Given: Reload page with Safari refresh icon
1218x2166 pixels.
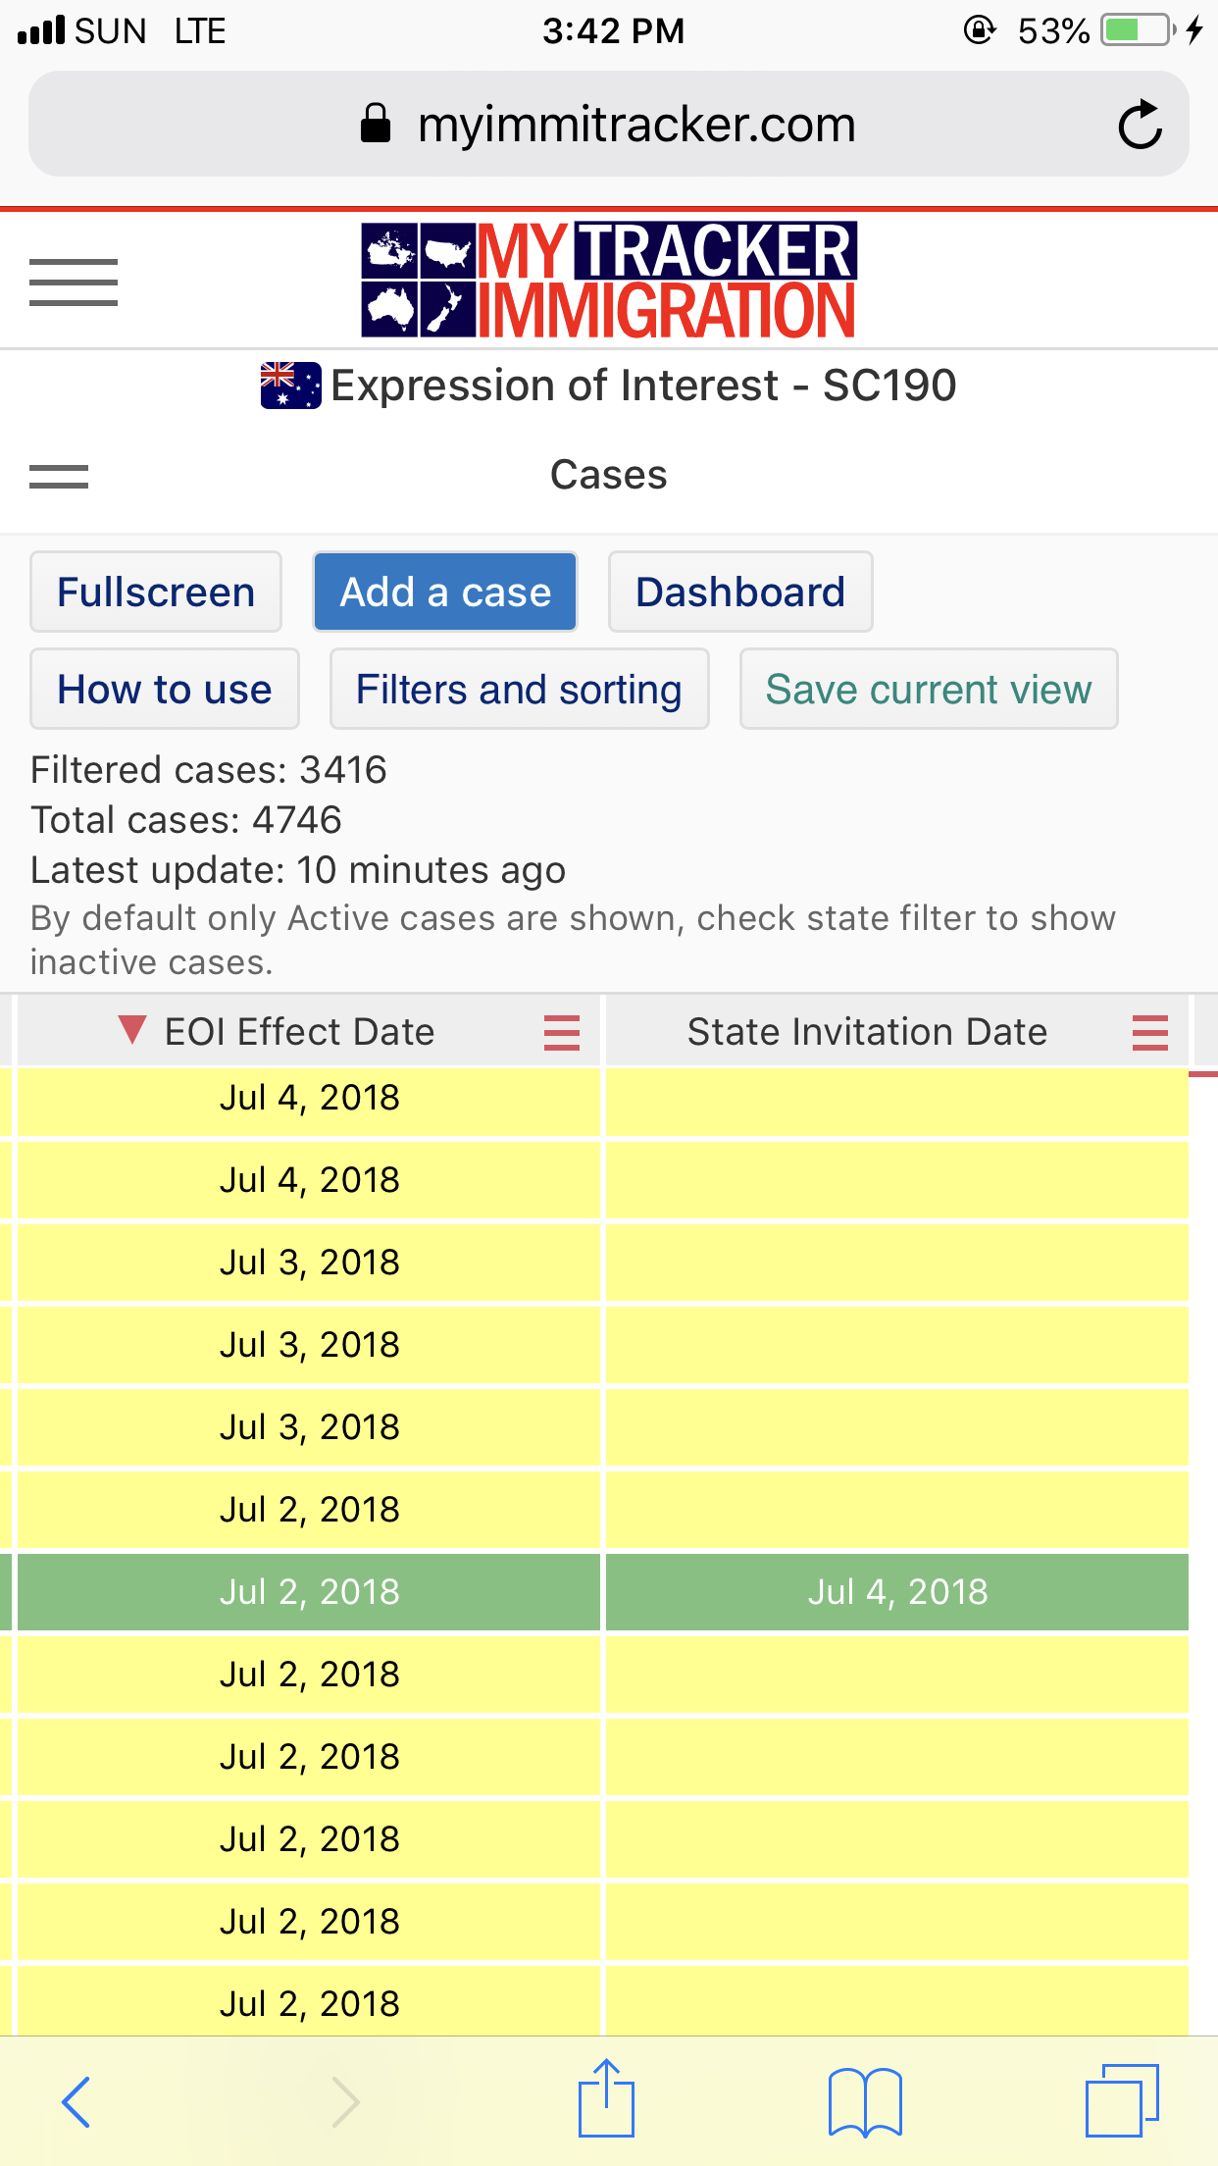Looking at the screenshot, I should coord(1140,126).
